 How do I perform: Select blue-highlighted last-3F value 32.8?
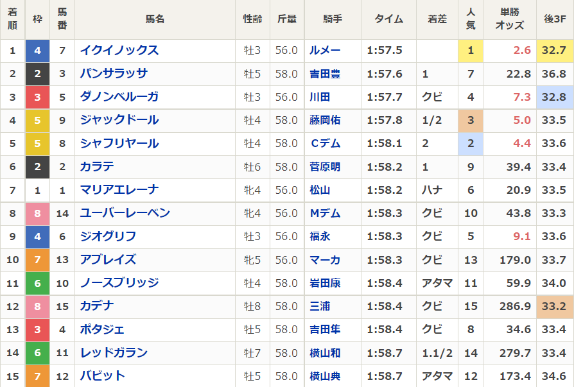[555, 98]
